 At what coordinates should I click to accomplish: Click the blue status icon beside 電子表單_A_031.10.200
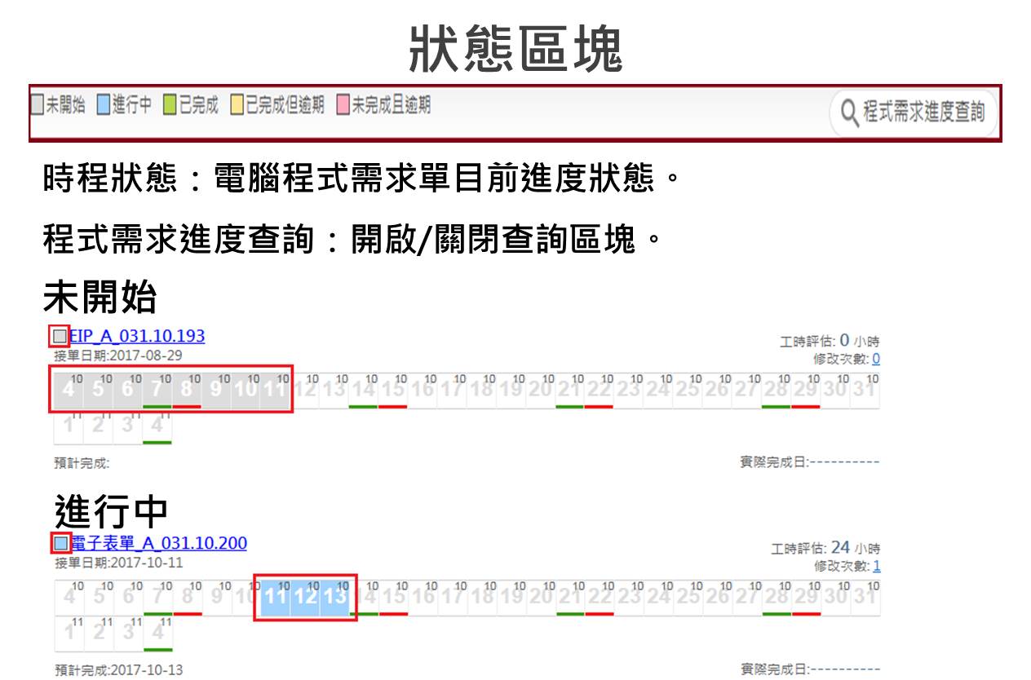tap(61, 543)
